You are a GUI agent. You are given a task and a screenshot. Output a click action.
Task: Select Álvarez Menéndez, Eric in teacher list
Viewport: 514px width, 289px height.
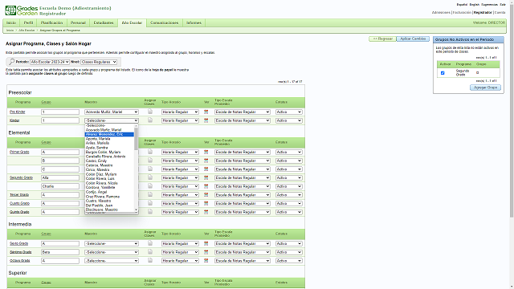tap(109, 134)
